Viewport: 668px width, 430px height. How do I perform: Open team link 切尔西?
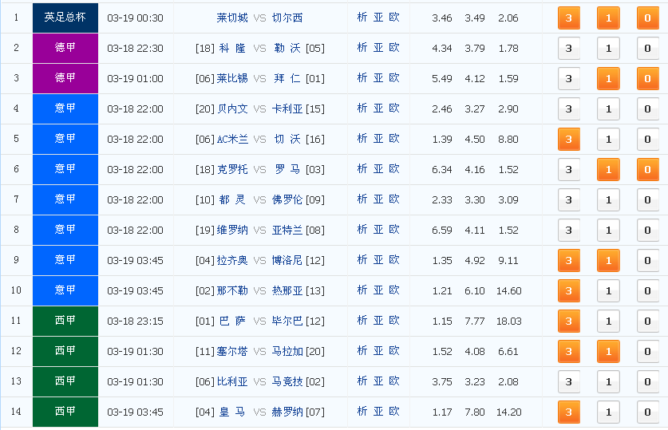tap(287, 18)
